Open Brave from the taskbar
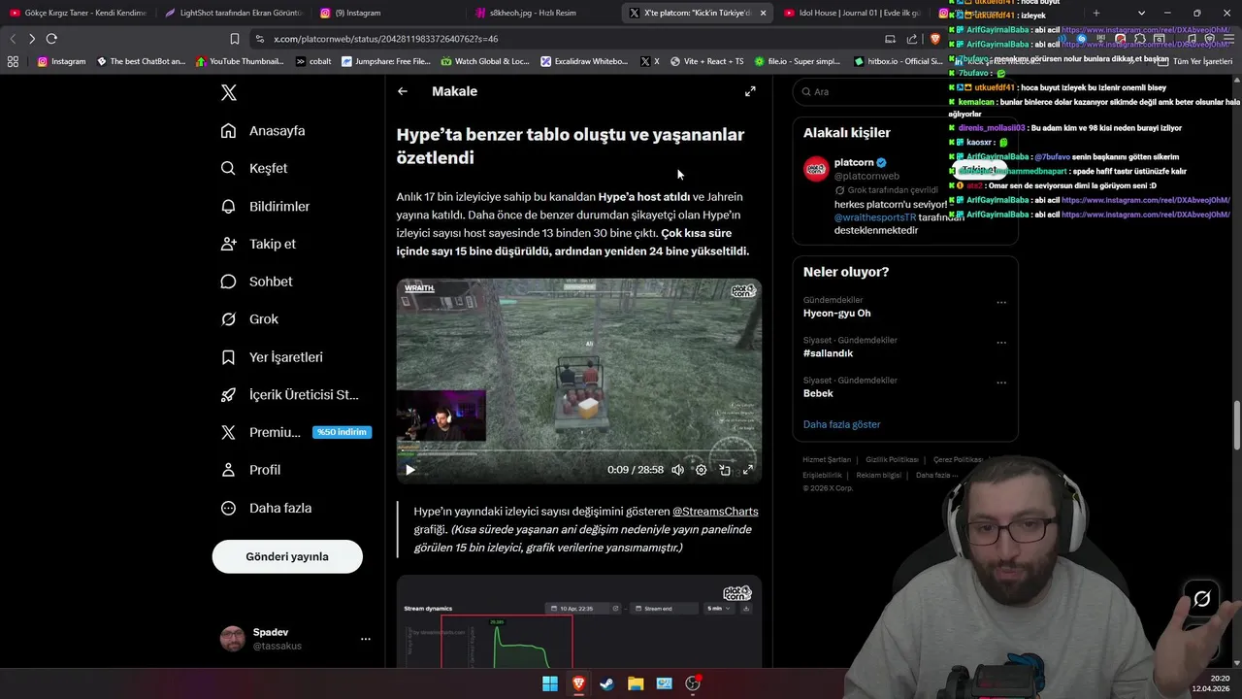This screenshot has height=699, width=1242. (579, 683)
